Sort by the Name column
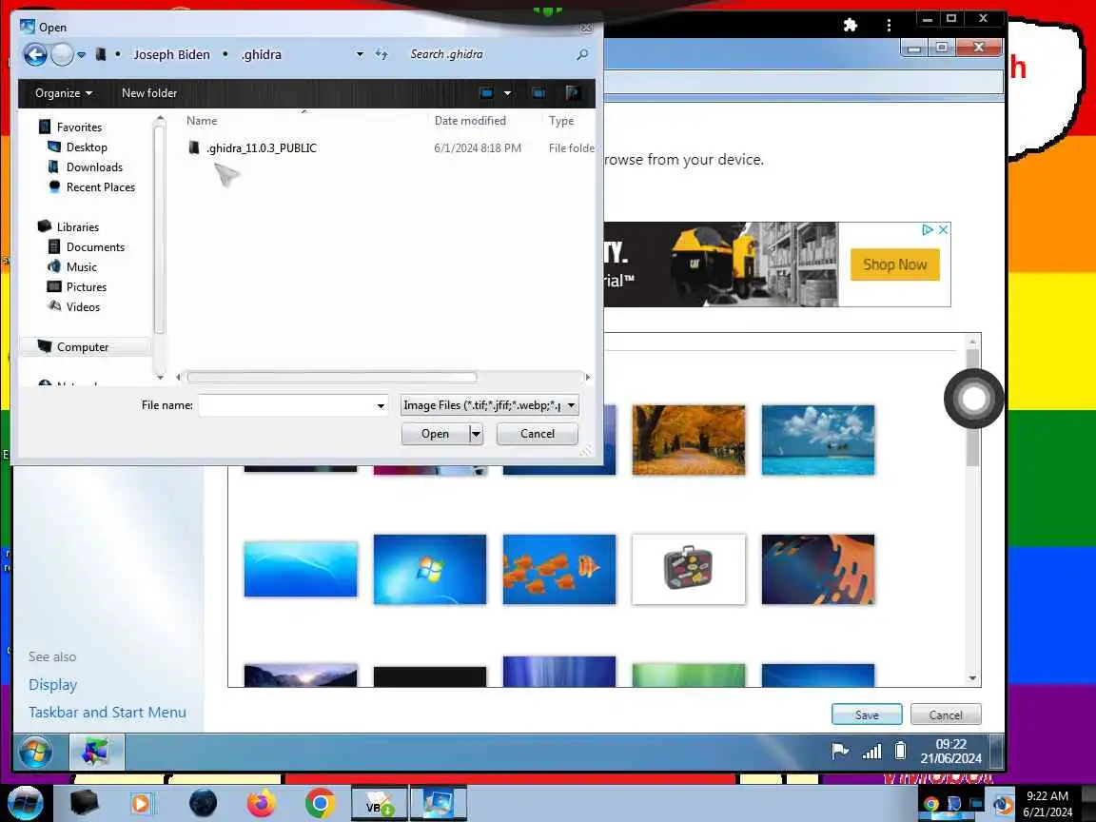Screen dimensions: 1096x822 202,121
